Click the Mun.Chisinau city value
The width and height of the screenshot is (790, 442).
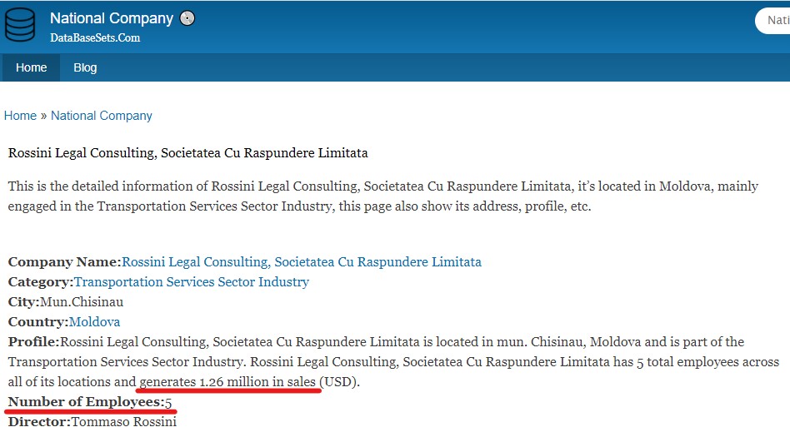point(82,302)
